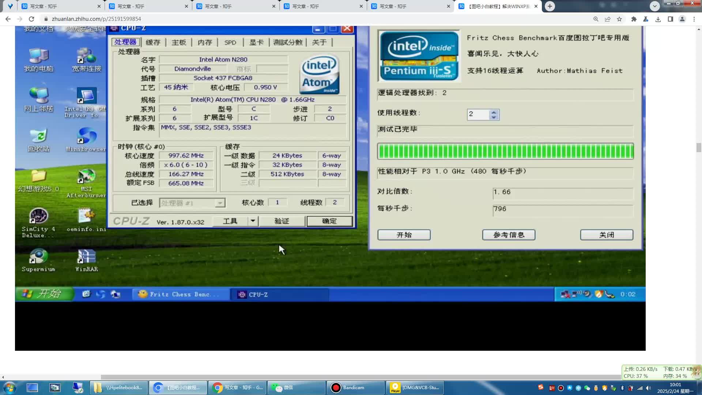Image resolution: width=702 pixels, height=395 pixels.
Task: Open the processor selection dropdown in CPU-Z
Action: click(x=219, y=203)
